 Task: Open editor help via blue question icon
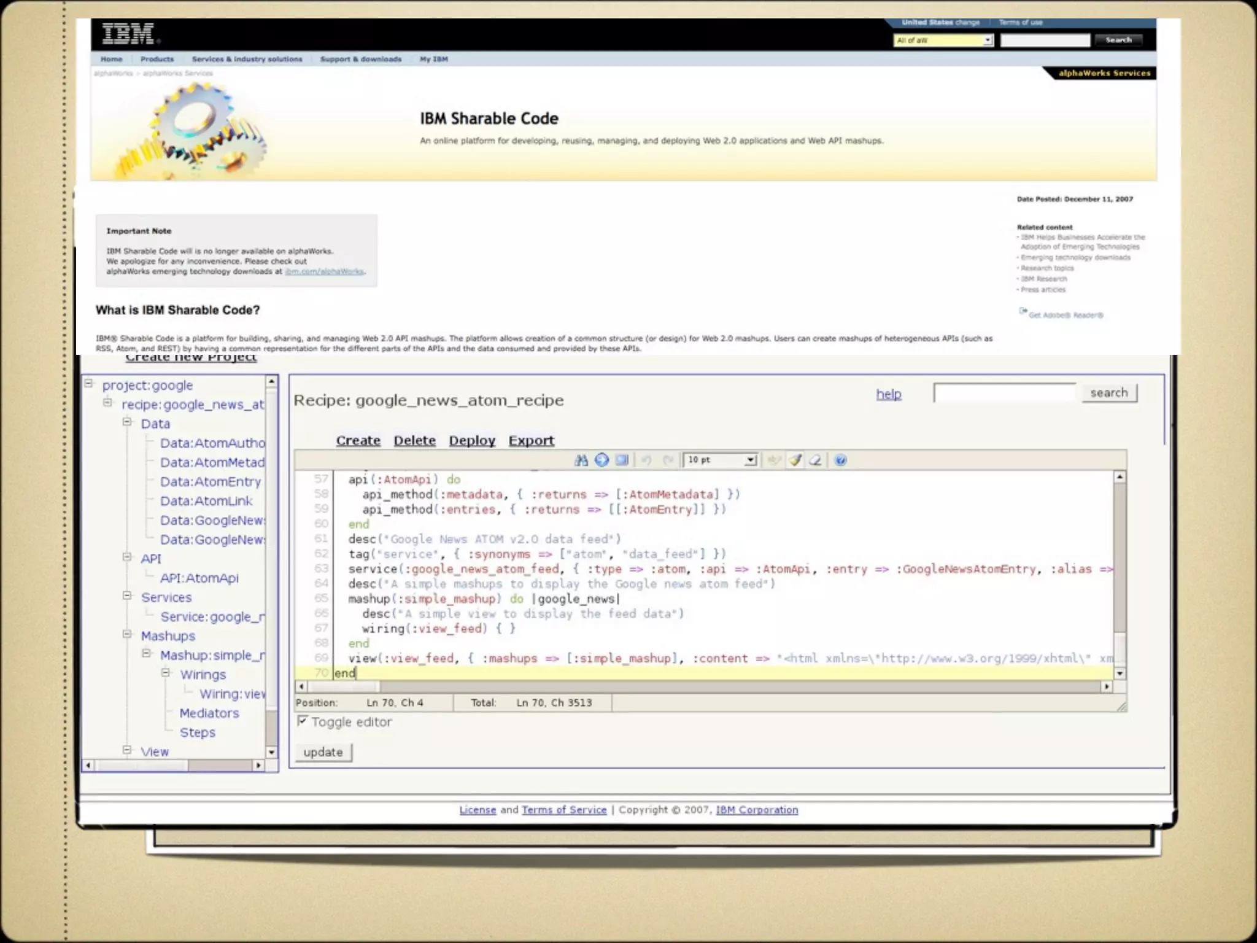pyautogui.click(x=841, y=460)
